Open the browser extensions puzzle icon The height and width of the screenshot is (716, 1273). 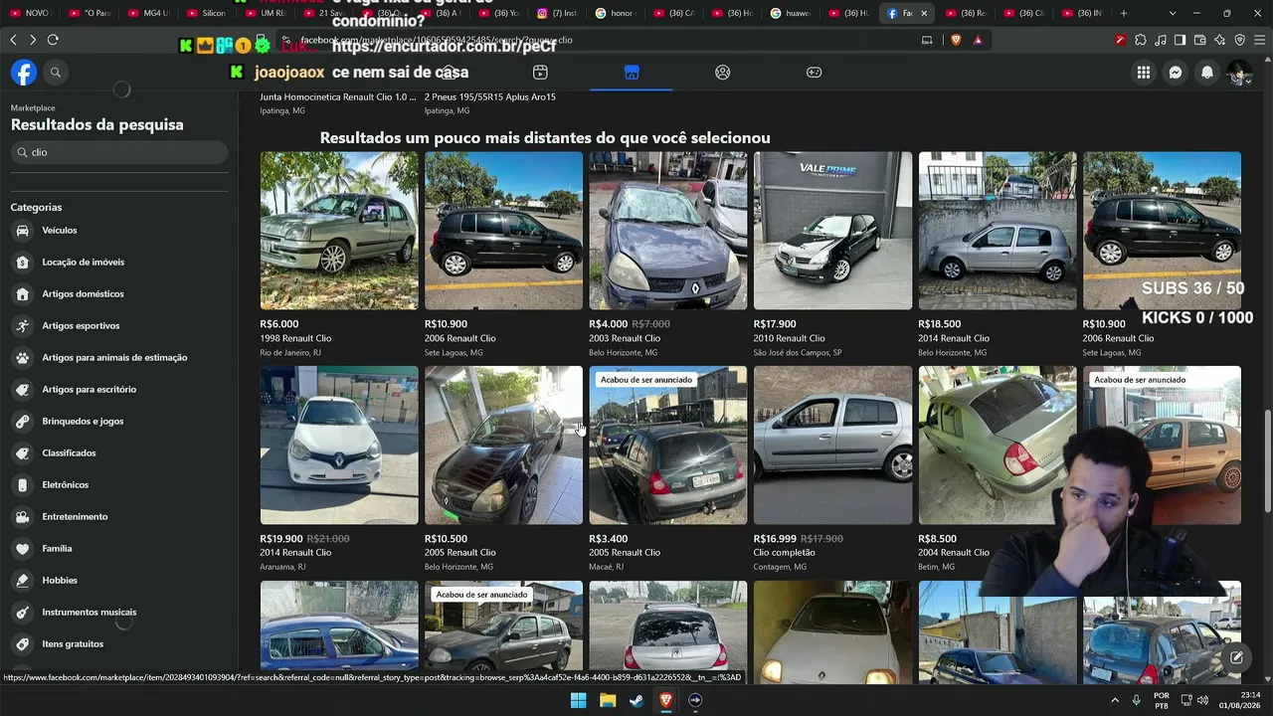[x=1140, y=40]
